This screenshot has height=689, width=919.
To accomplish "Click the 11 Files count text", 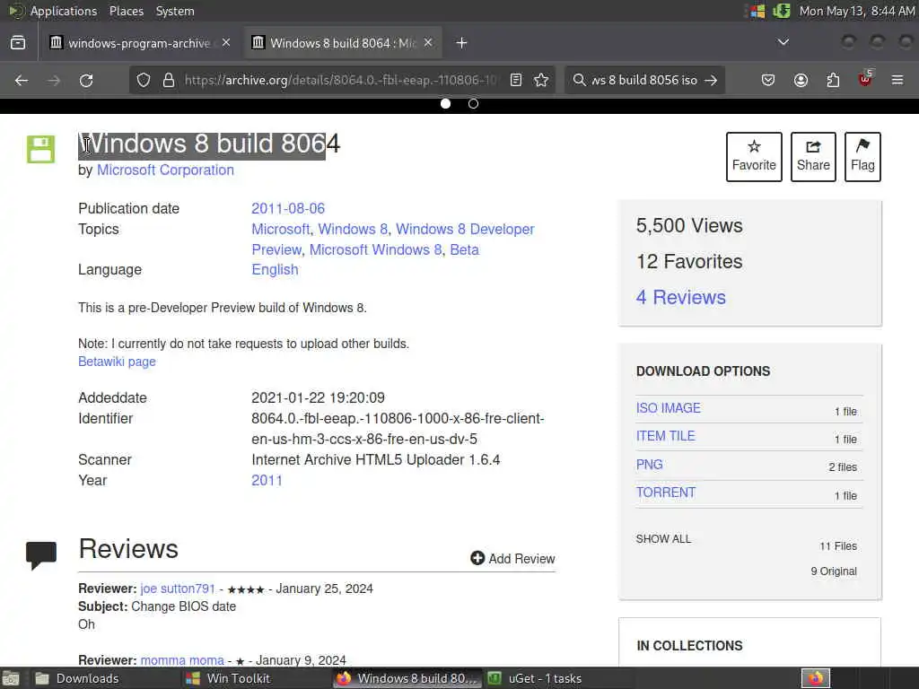I will [838, 546].
